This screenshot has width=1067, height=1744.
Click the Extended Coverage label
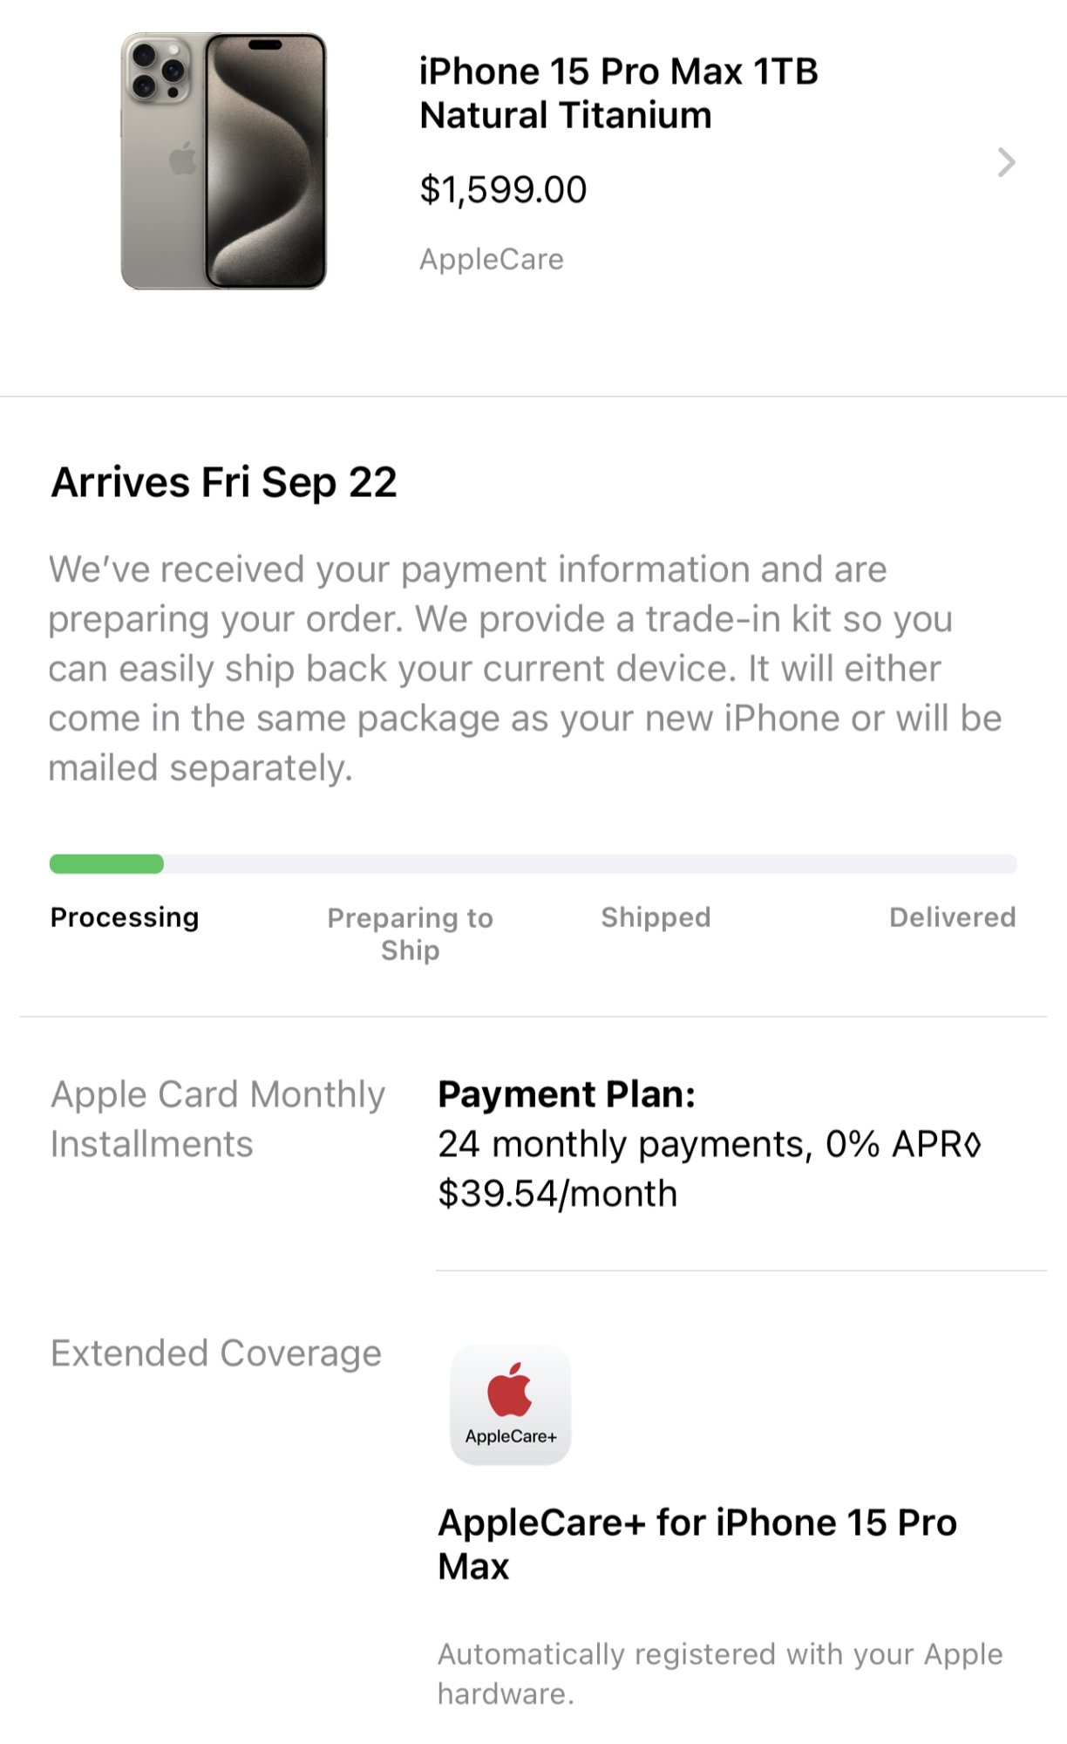pos(216,1353)
